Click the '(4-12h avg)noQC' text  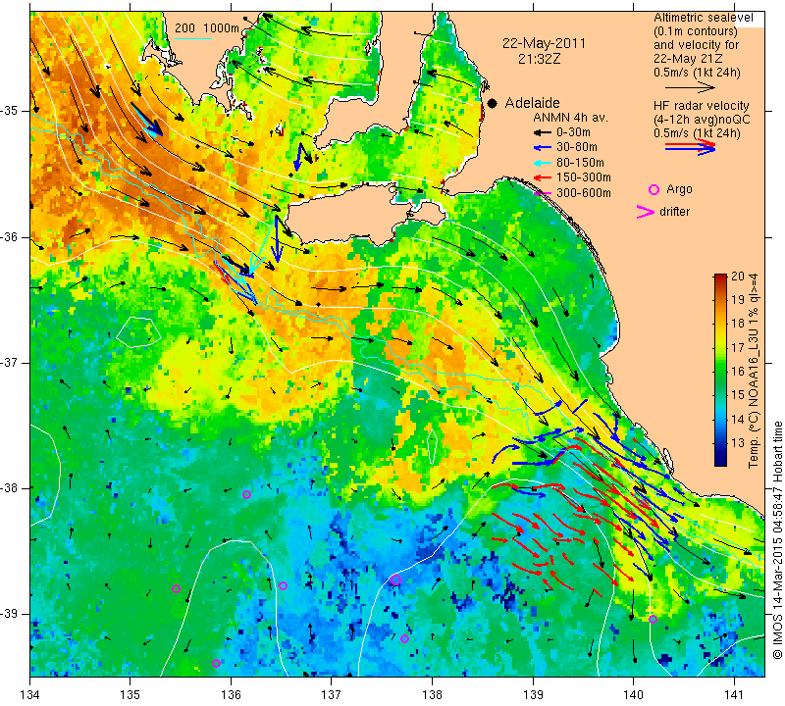(x=702, y=120)
